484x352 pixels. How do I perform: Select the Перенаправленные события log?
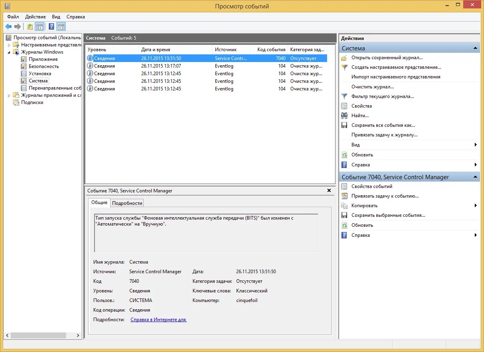click(55, 88)
